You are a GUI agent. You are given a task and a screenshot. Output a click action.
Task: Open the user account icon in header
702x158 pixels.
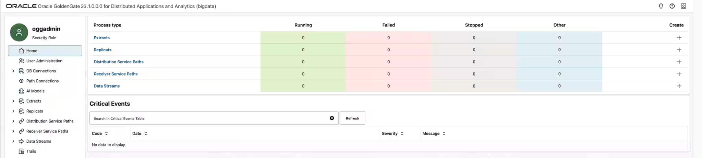pos(683,6)
